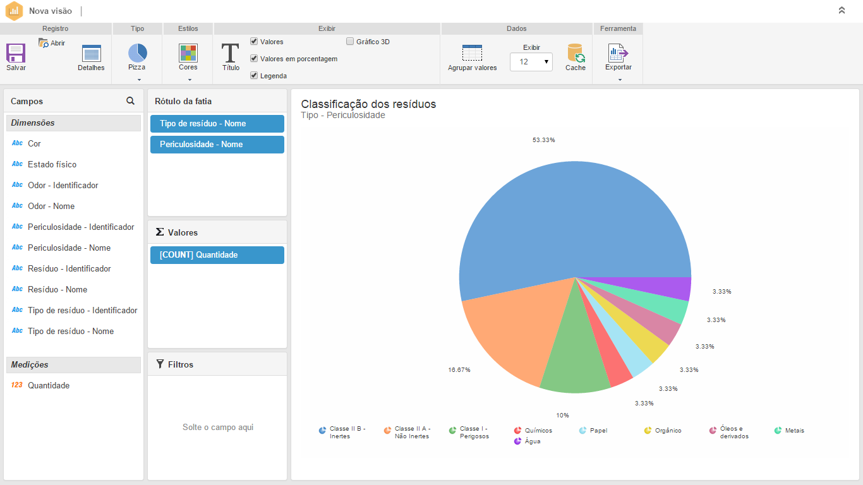Click the Agrupar valores icon
Viewport: 863px width, 485px height.
472,54
